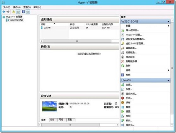Select the LiveVM row in the virtual machines list

[x=79, y=28]
